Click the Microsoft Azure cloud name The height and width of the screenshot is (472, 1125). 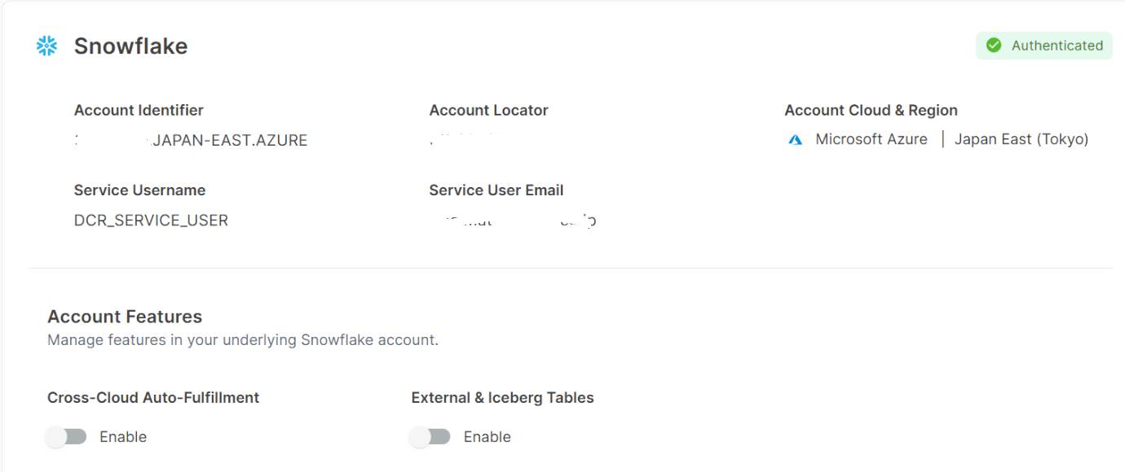pos(871,139)
